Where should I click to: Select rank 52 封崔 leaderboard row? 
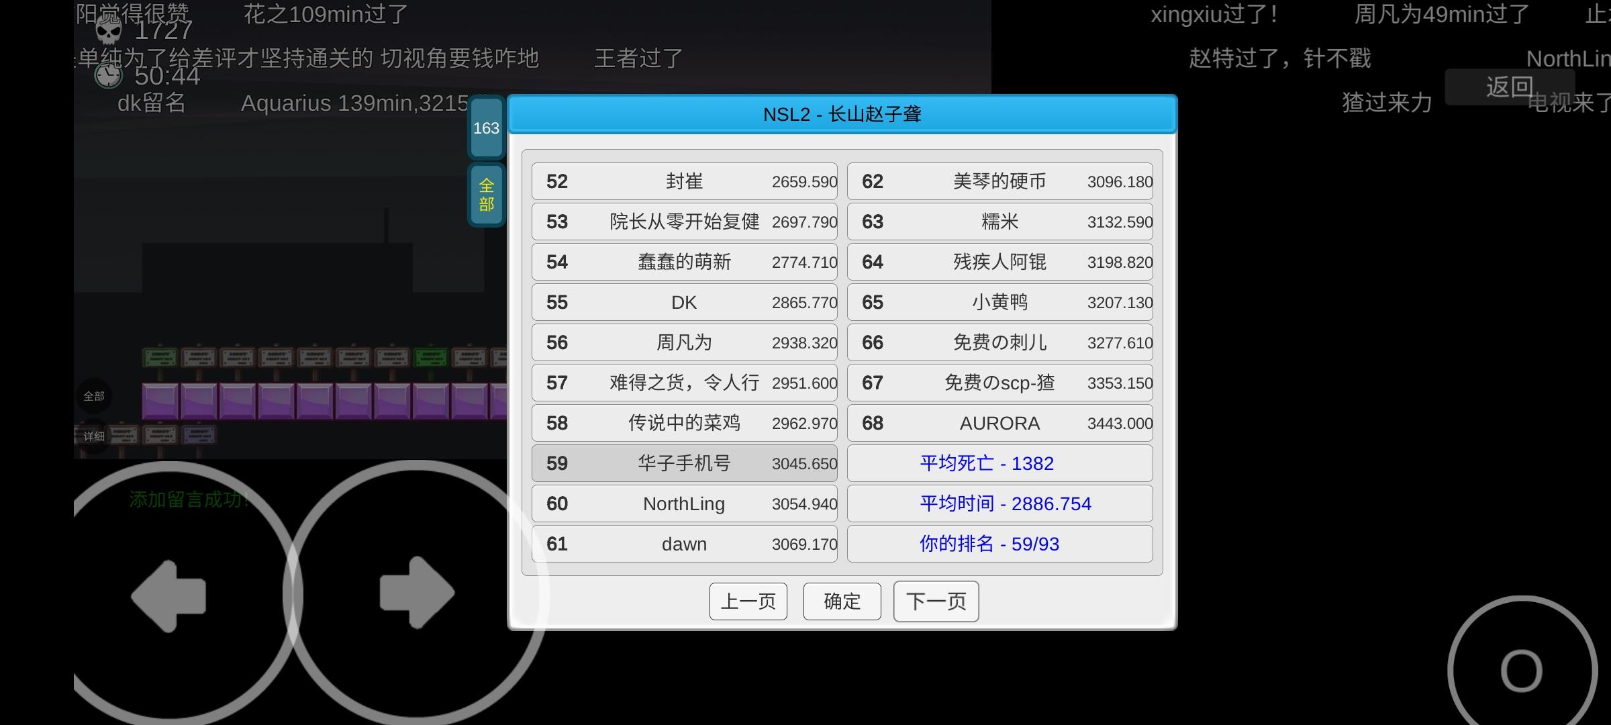tap(684, 181)
